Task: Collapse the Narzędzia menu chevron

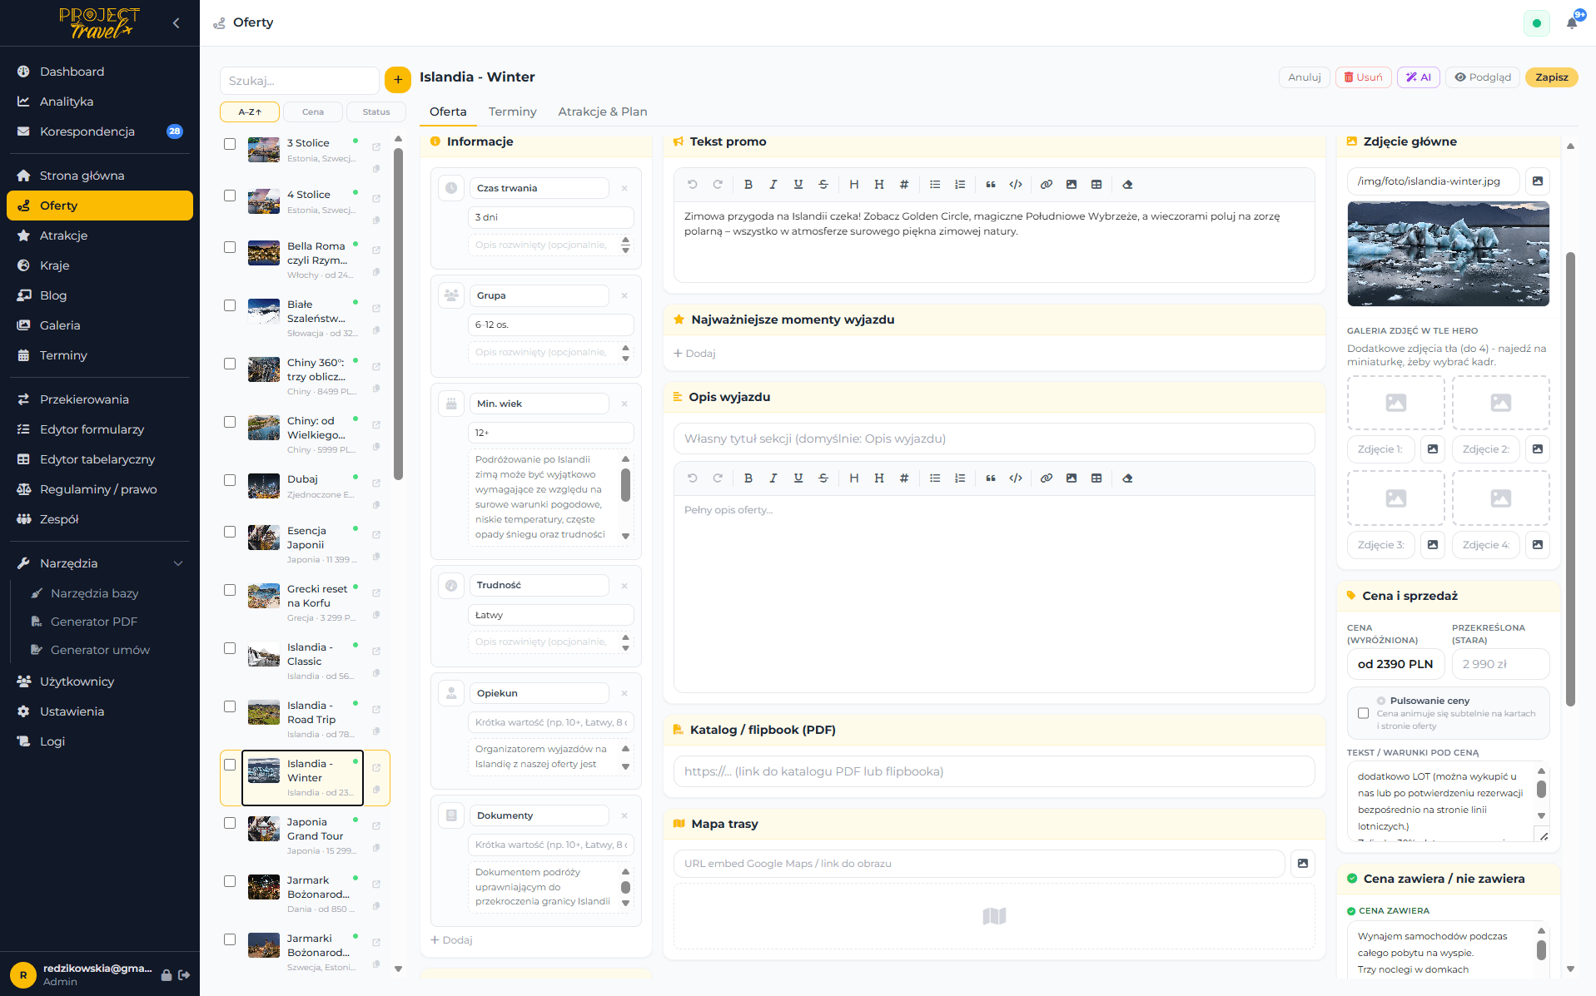Action: click(x=178, y=563)
